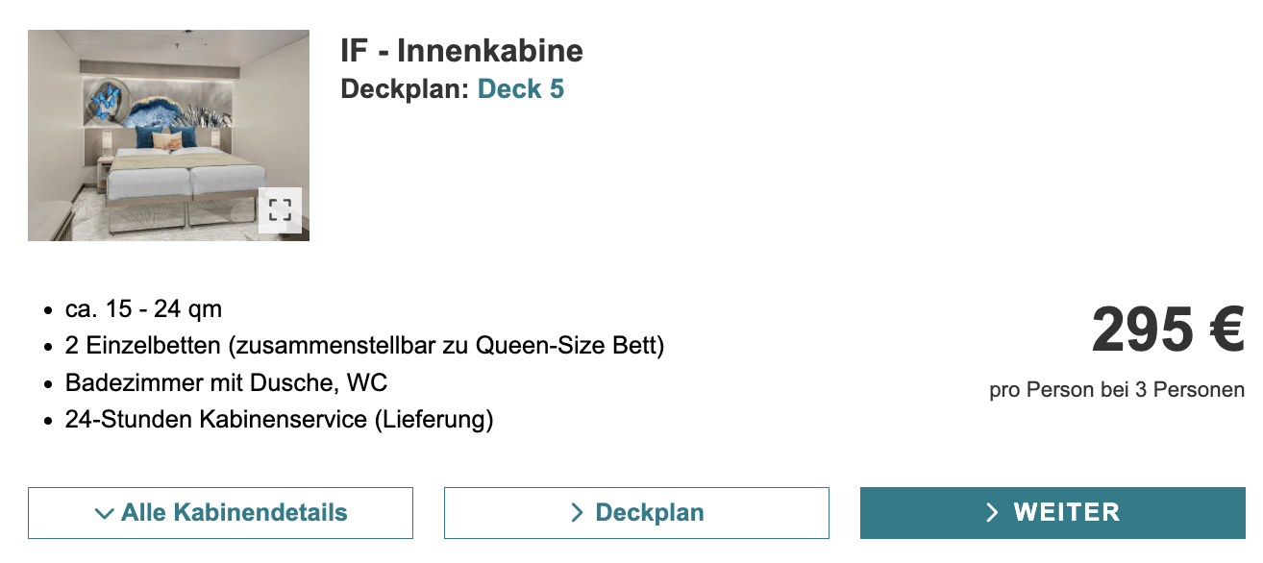
Task: Open the Deckplan button
Action: (x=636, y=513)
